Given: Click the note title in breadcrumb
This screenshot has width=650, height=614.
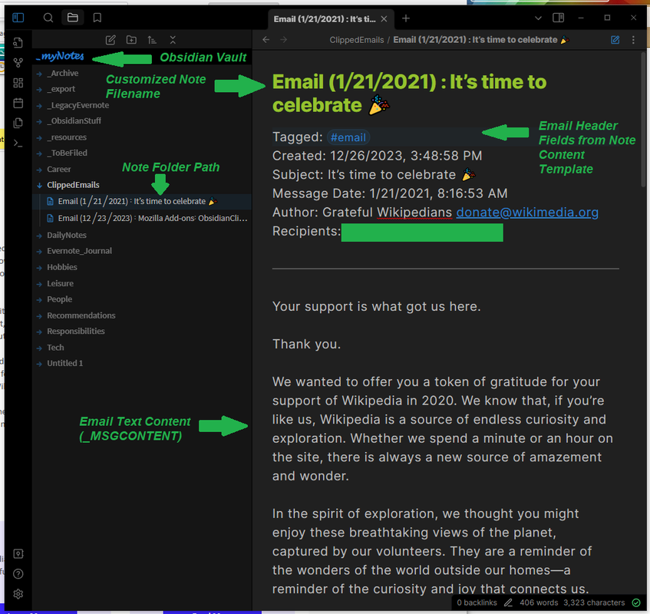Looking at the screenshot, I should (x=481, y=40).
